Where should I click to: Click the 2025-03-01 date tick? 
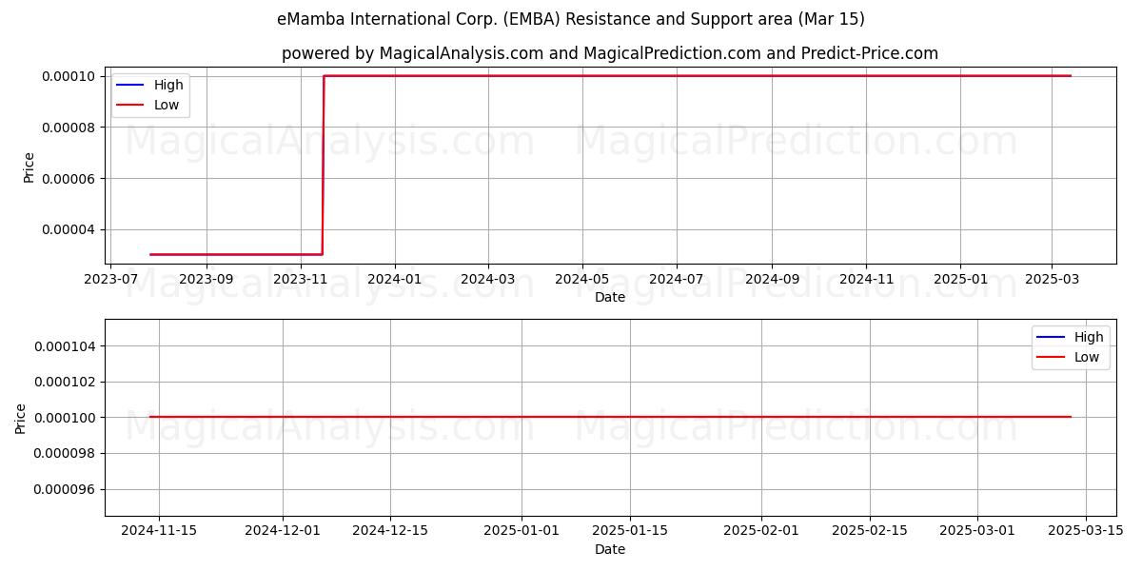pos(977,531)
